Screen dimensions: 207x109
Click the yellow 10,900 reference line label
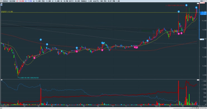point(7,12)
